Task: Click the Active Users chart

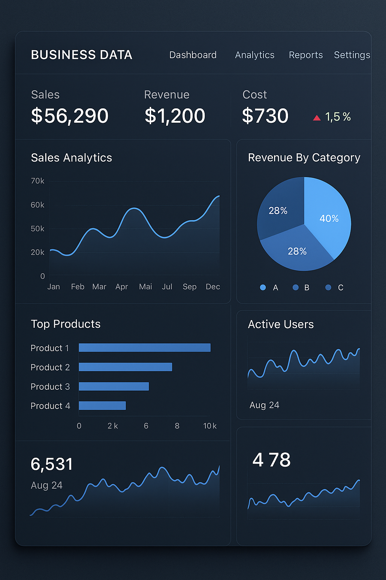Action: tap(303, 364)
